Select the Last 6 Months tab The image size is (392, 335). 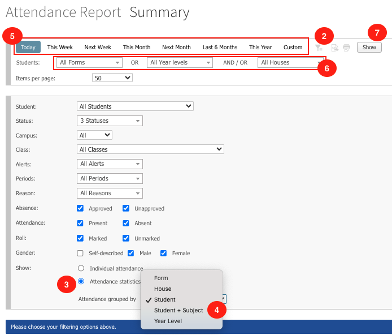point(220,48)
